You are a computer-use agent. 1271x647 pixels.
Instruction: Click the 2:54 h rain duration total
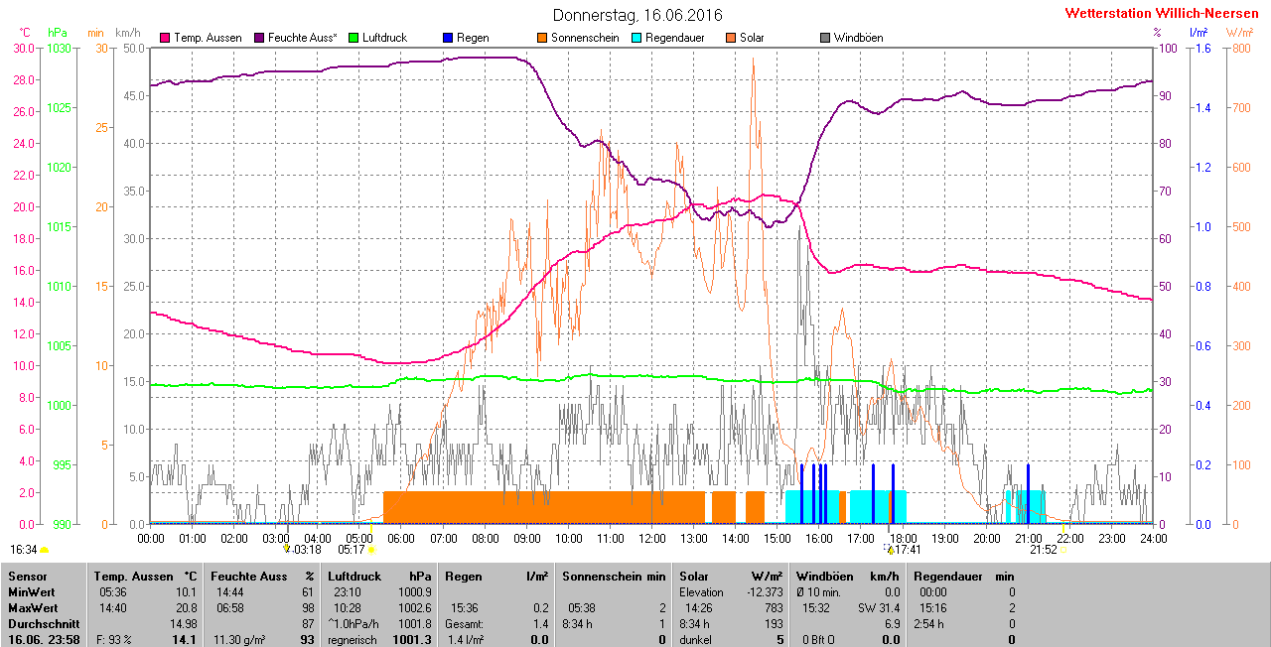(x=930, y=624)
